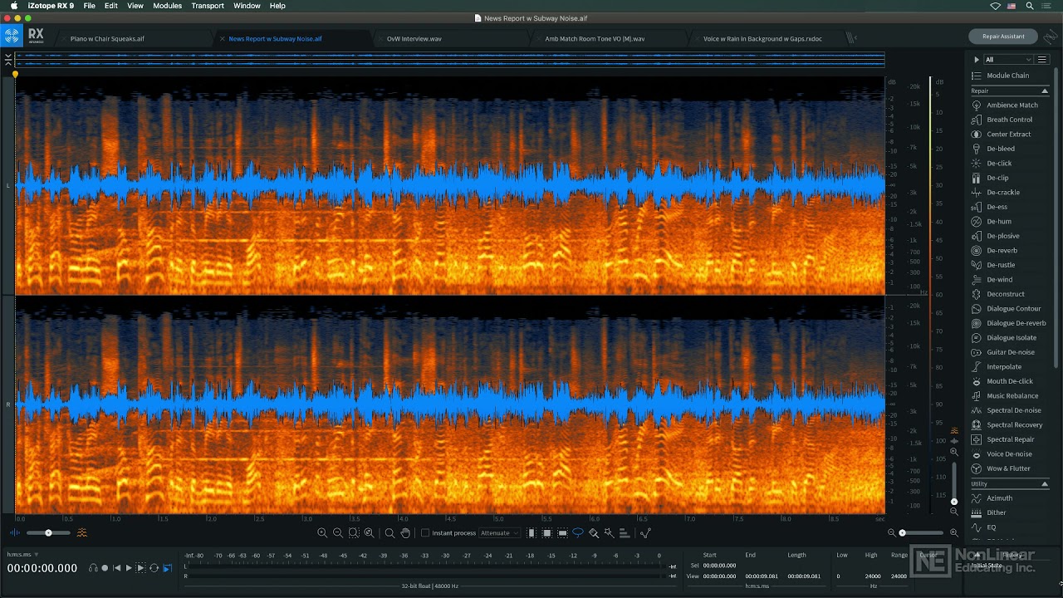The height and width of the screenshot is (598, 1063).
Task: Enable the Instant process checkbox
Action: 425,533
